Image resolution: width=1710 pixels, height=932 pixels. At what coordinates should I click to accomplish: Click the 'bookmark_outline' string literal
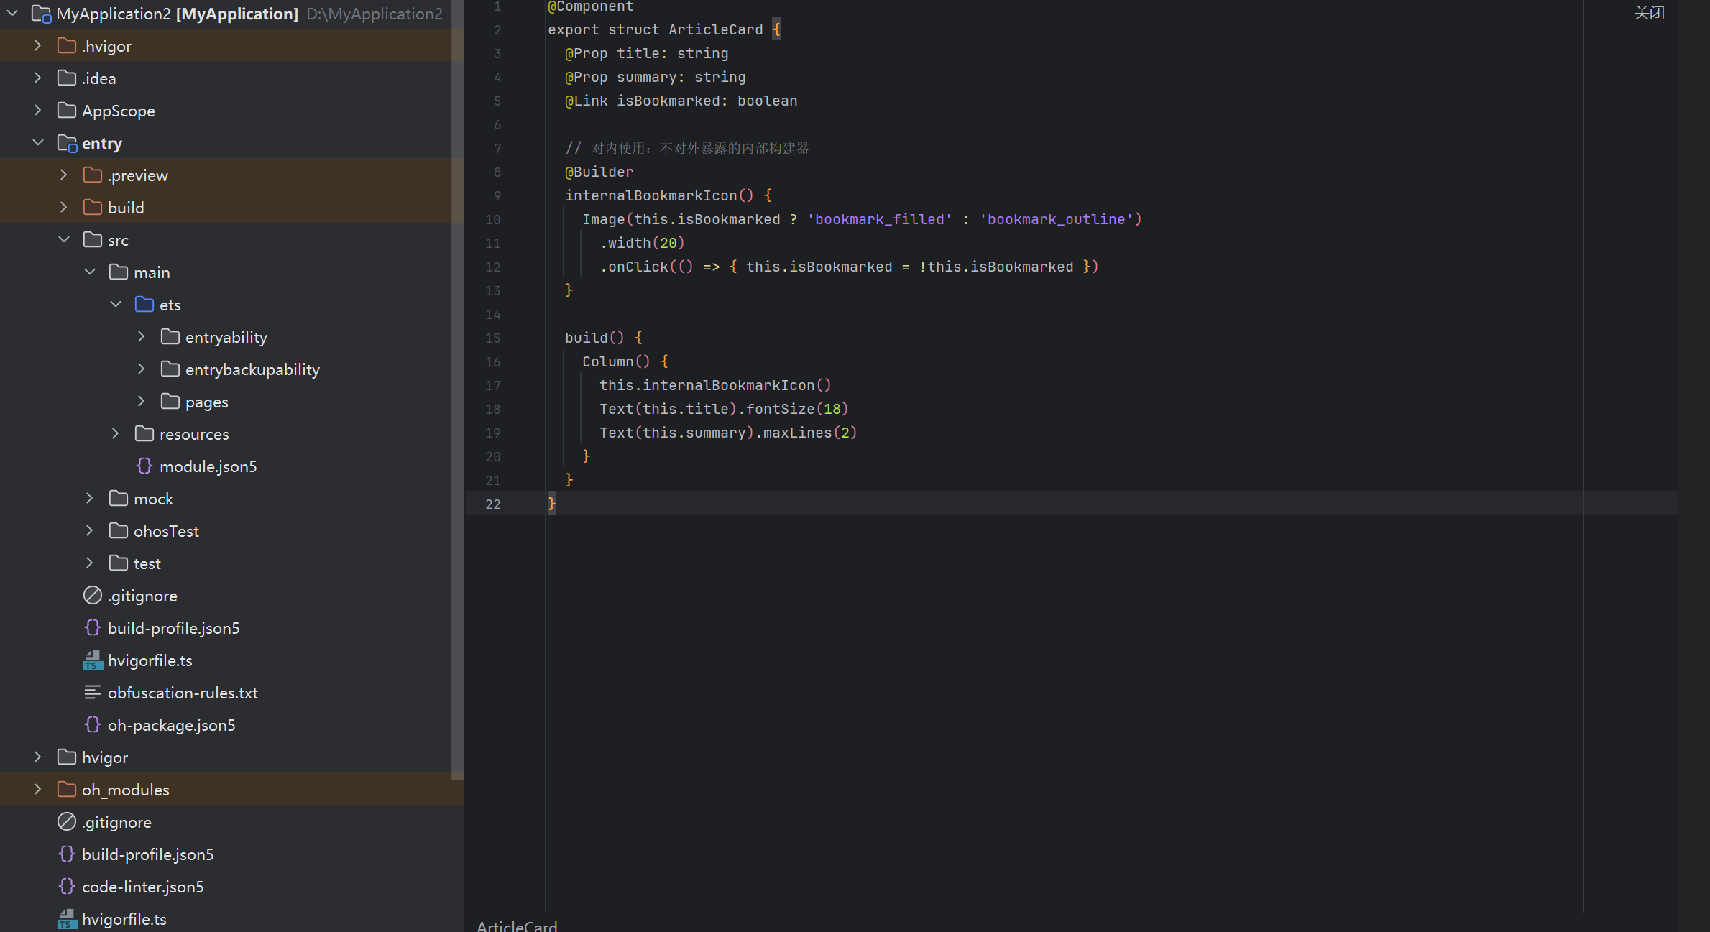(x=1056, y=219)
